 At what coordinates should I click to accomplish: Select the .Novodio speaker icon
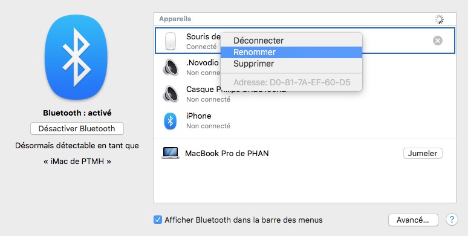point(171,67)
